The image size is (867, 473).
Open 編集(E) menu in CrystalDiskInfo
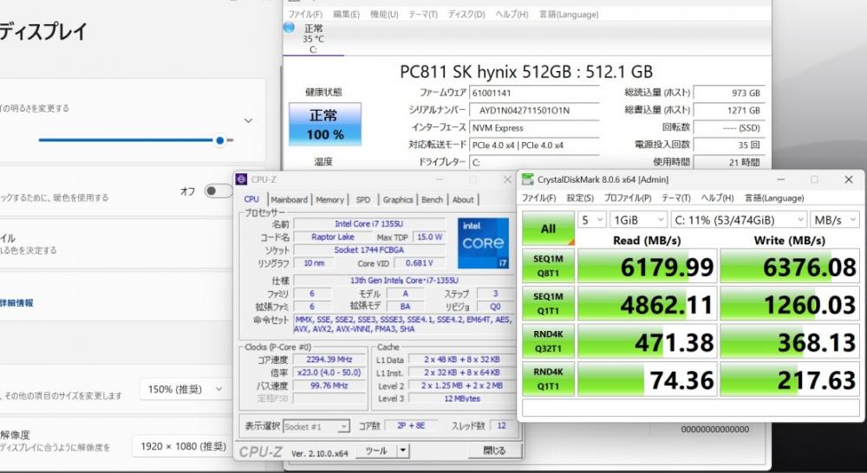coord(346,15)
